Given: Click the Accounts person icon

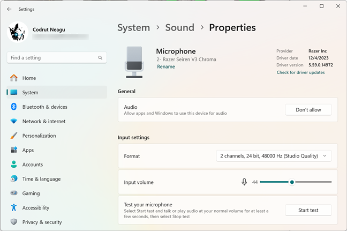Looking at the screenshot, I should (x=14, y=165).
